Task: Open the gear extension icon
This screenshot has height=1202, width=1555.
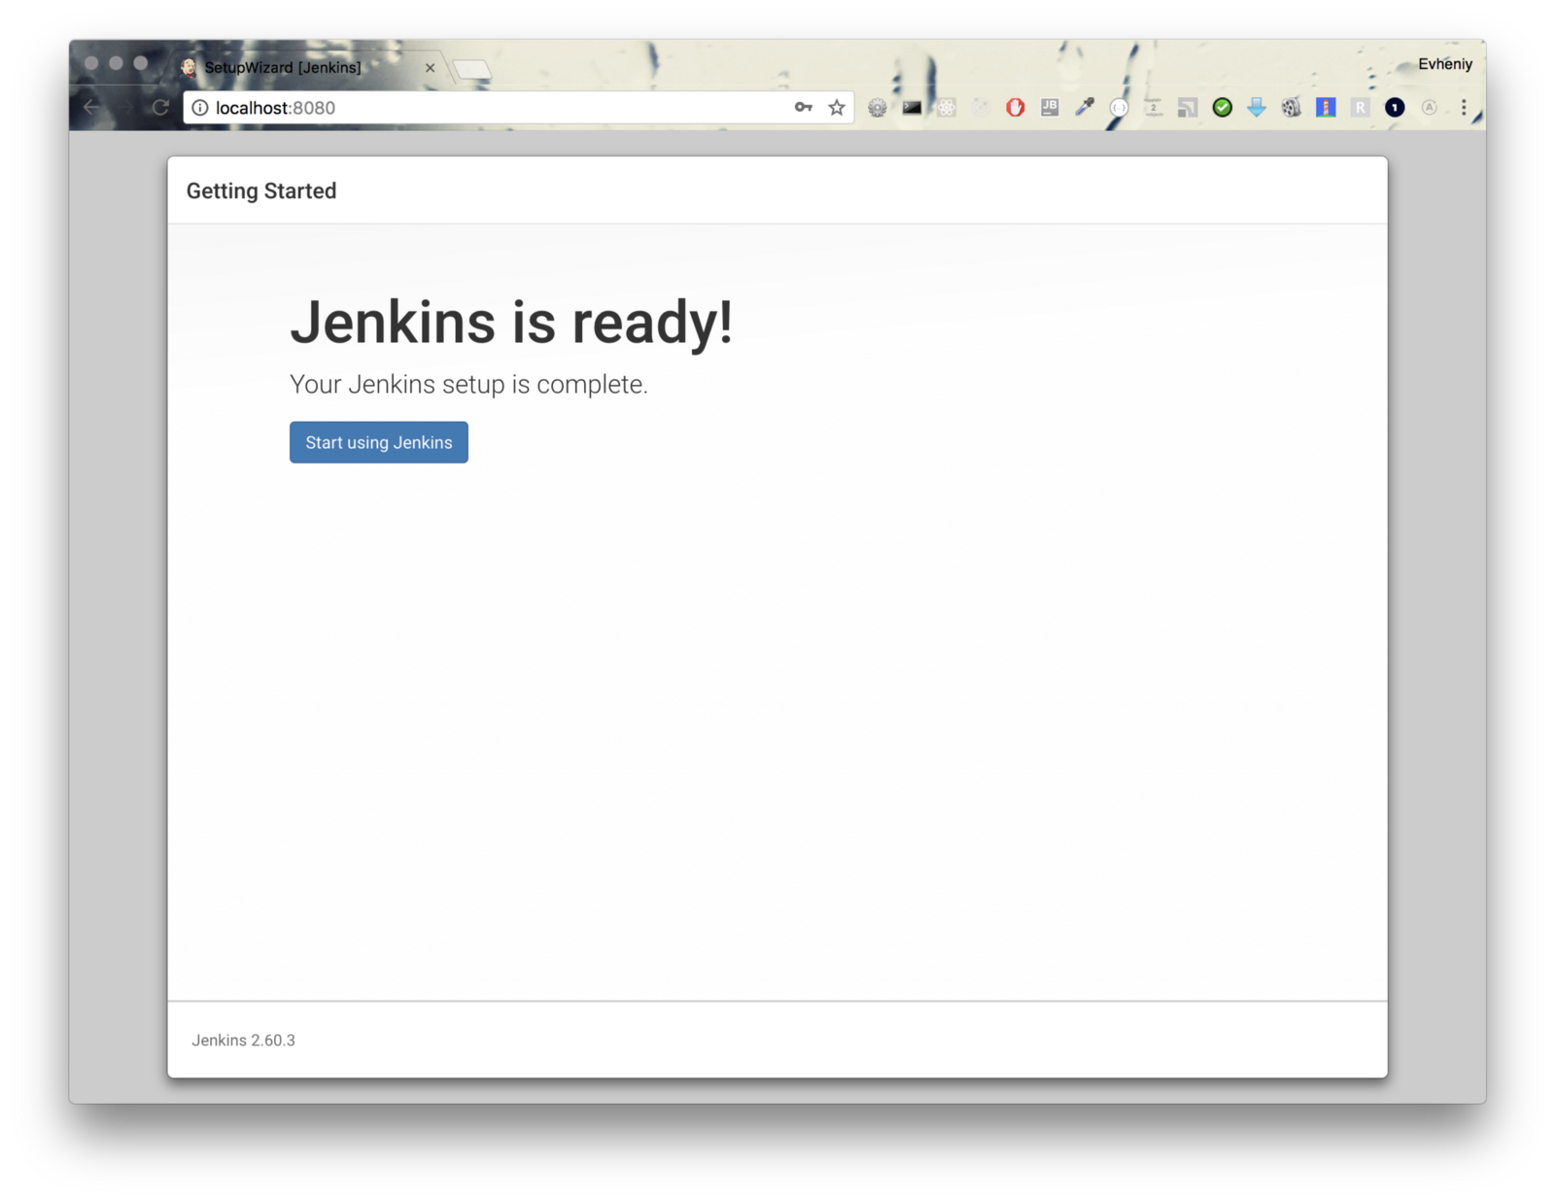Action: point(877,108)
